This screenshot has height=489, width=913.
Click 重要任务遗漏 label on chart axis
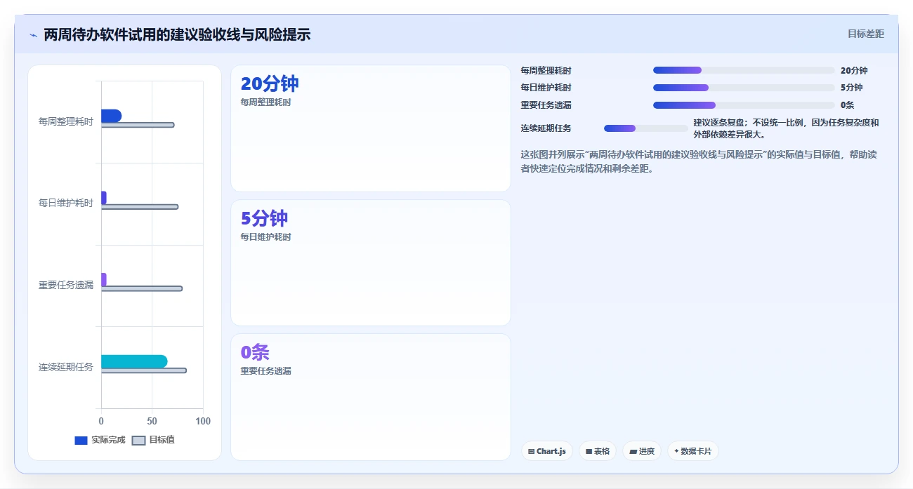pos(66,285)
